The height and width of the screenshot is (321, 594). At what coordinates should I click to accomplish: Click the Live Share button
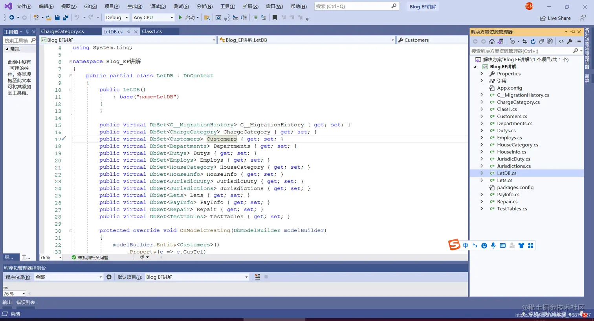click(555, 18)
